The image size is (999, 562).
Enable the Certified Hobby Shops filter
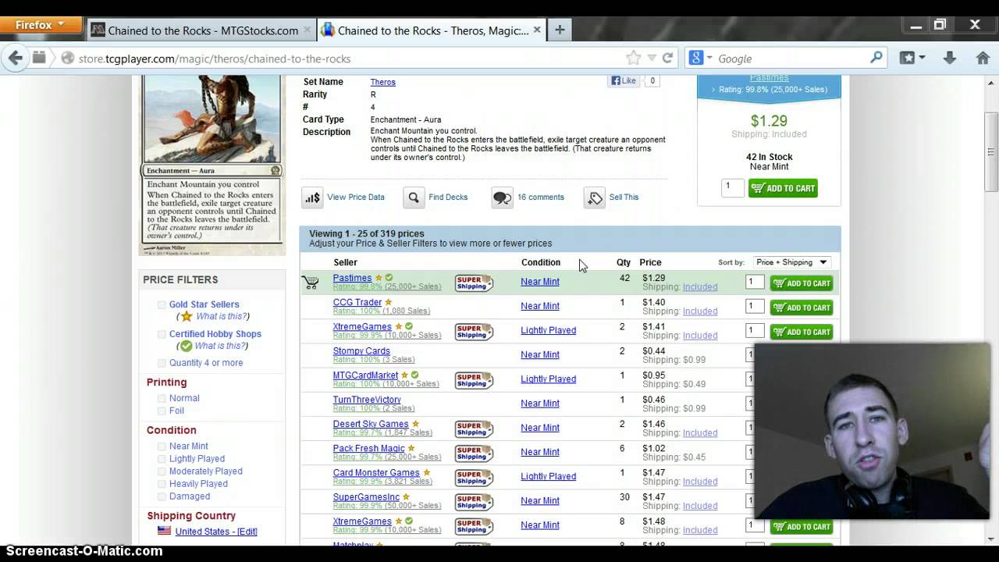coord(162,334)
